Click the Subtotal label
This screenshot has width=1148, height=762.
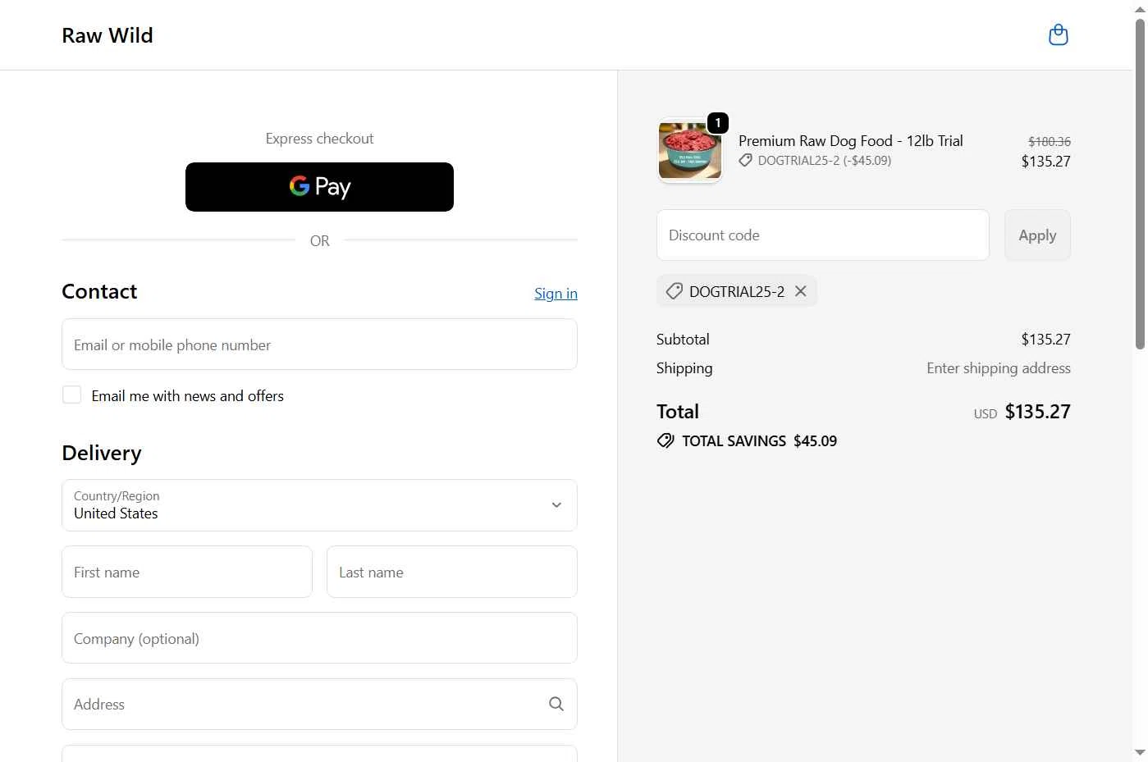point(683,340)
